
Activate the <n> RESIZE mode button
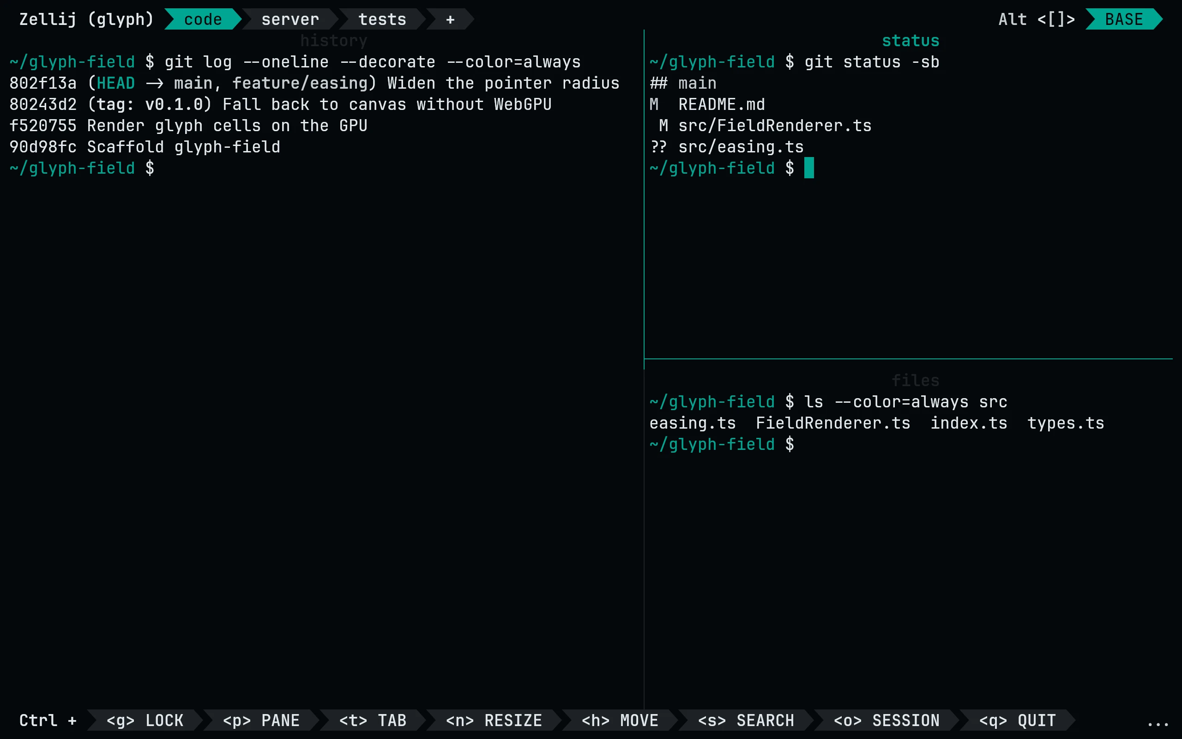point(494,720)
